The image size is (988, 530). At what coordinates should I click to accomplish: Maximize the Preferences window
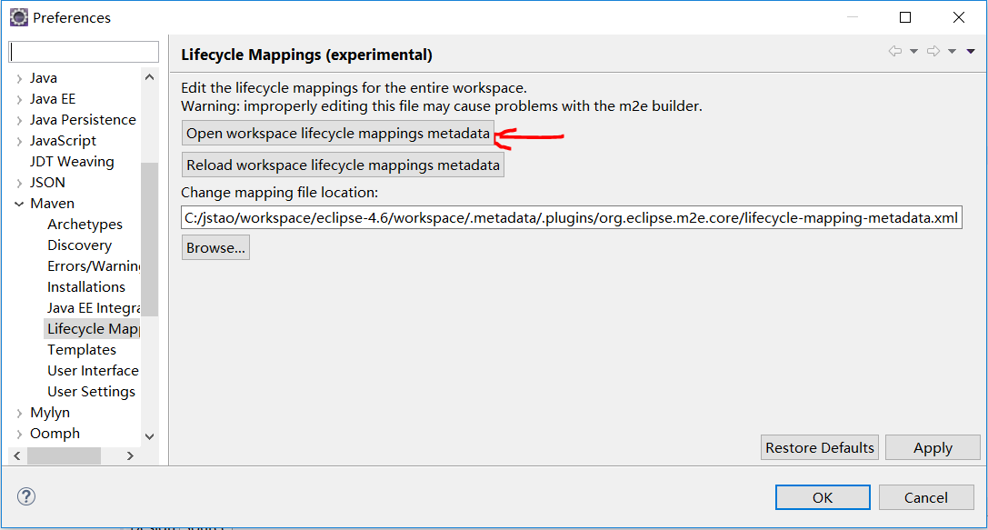point(905,17)
